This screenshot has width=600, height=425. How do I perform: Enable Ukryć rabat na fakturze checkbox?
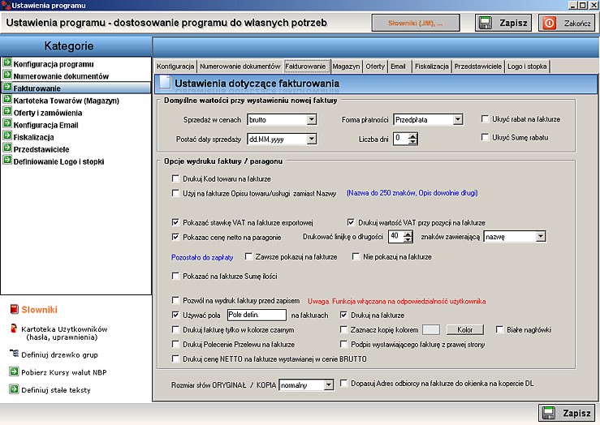[485, 119]
